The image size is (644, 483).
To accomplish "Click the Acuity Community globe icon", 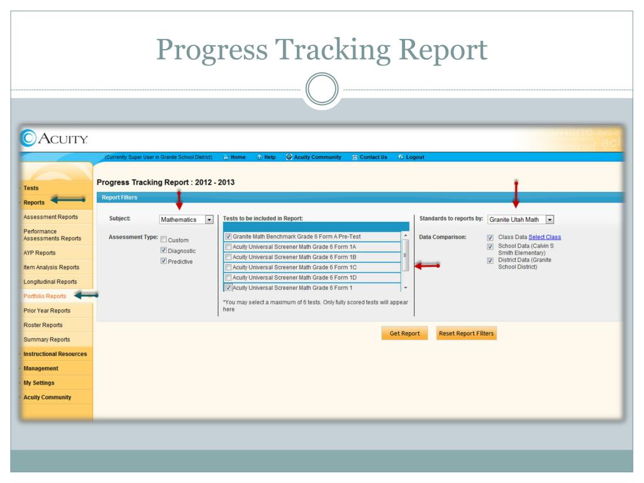I will click(x=289, y=157).
